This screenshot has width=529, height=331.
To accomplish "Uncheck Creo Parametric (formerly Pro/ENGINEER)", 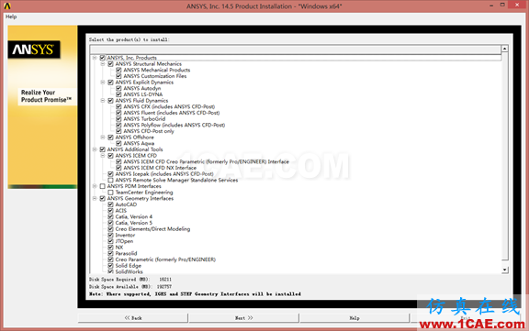I will point(110,259).
